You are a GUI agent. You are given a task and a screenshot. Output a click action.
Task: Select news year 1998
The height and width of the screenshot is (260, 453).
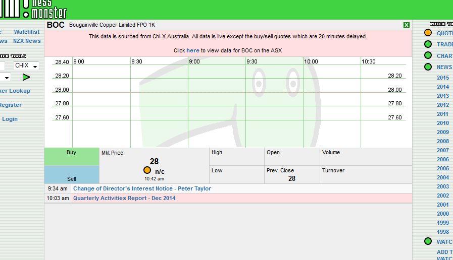(x=443, y=232)
